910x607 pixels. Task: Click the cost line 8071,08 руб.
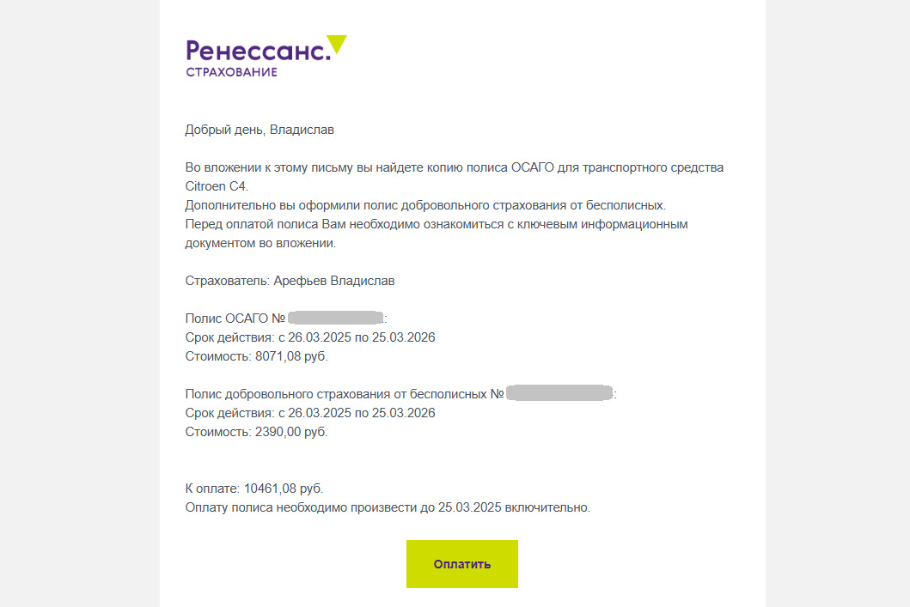click(x=256, y=356)
